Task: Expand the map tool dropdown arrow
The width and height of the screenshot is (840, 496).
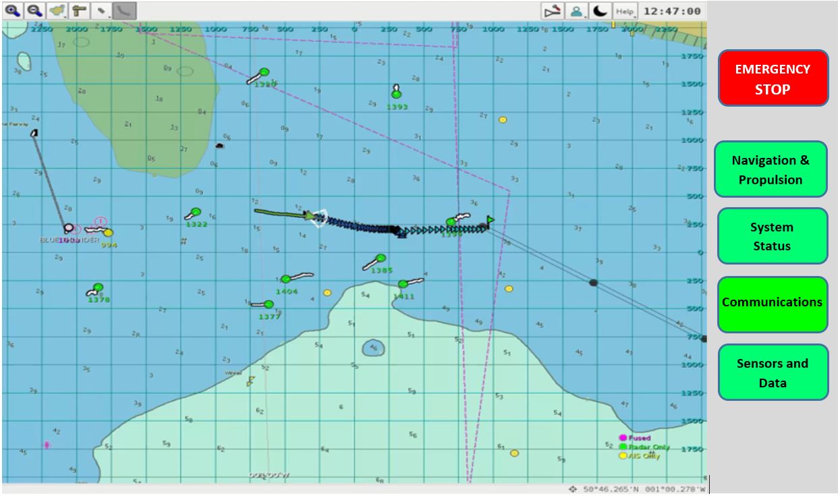Action: click(65, 18)
